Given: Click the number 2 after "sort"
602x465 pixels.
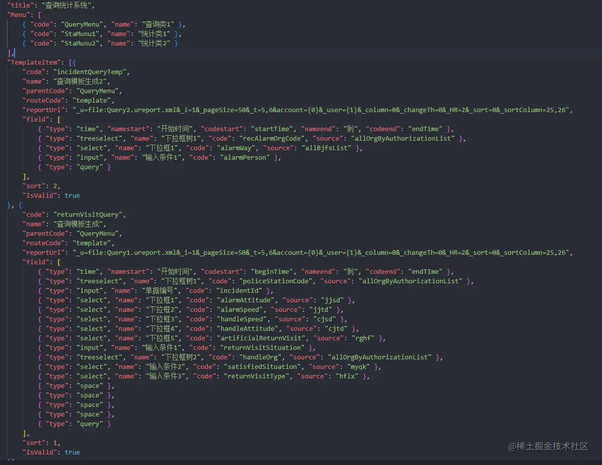Looking at the screenshot, I should [56, 186].
